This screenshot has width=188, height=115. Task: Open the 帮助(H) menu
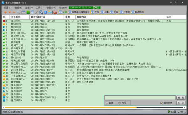click(63, 7)
